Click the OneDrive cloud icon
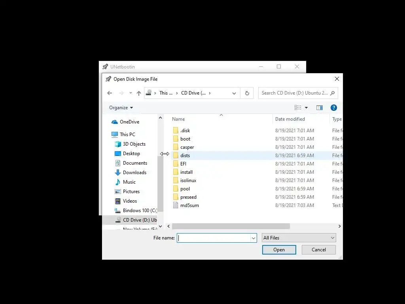The height and width of the screenshot is (304, 405). point(115,122)
